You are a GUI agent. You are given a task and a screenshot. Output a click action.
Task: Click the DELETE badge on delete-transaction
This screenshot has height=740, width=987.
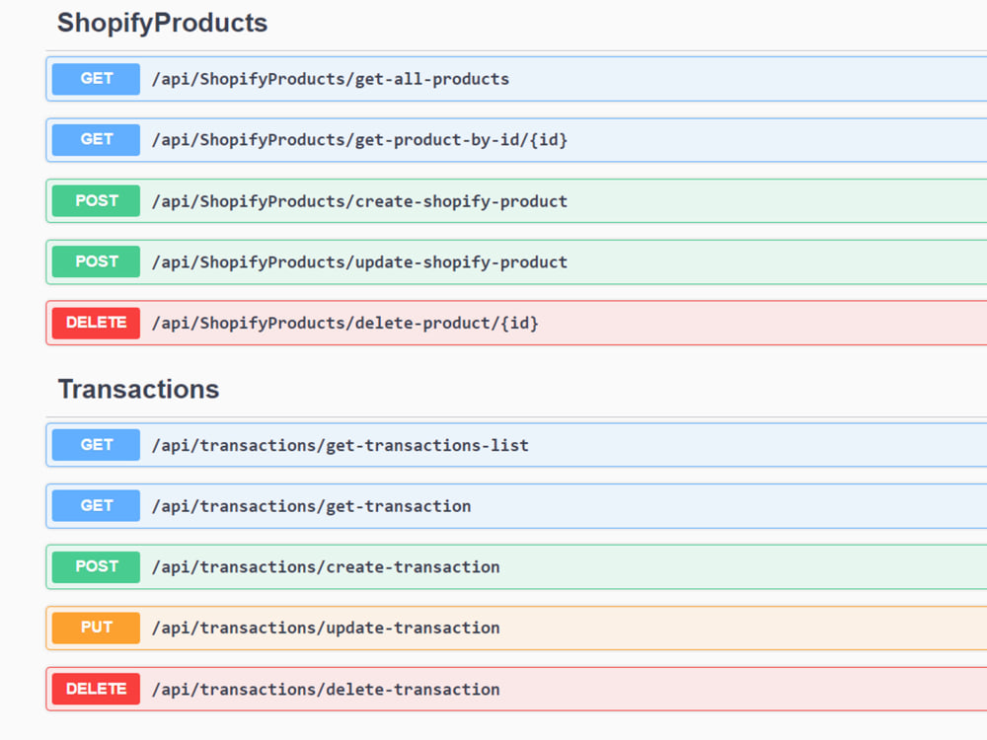[x=95, y=689]
